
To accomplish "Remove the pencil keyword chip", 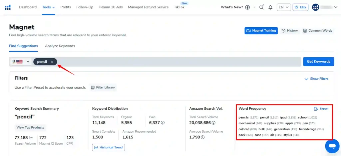I will [x=52, y=62].
